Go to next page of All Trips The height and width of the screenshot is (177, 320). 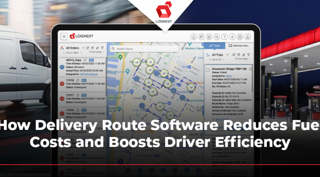(223, 59)
